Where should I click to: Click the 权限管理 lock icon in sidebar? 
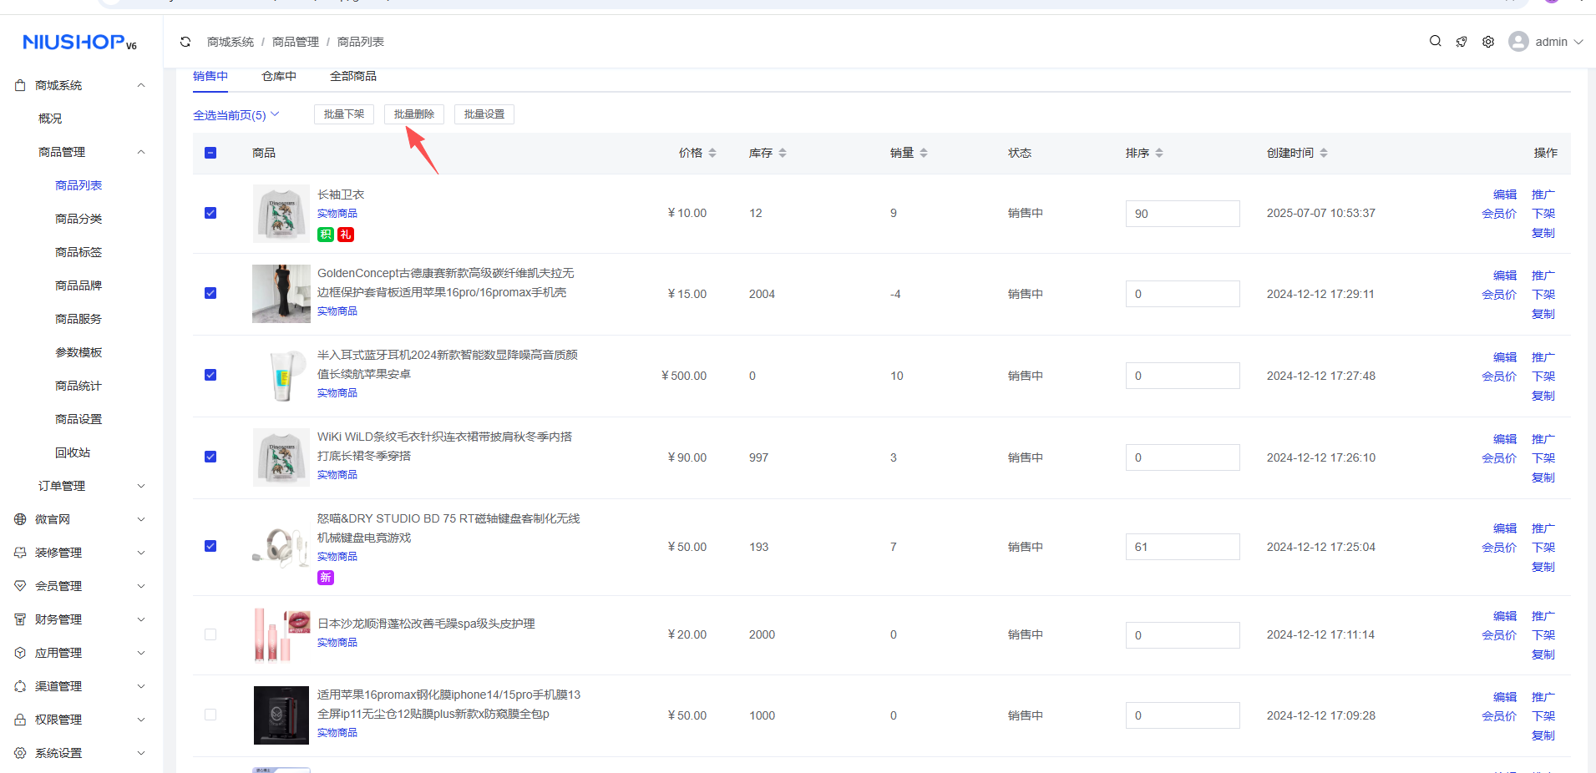[20, 720]
